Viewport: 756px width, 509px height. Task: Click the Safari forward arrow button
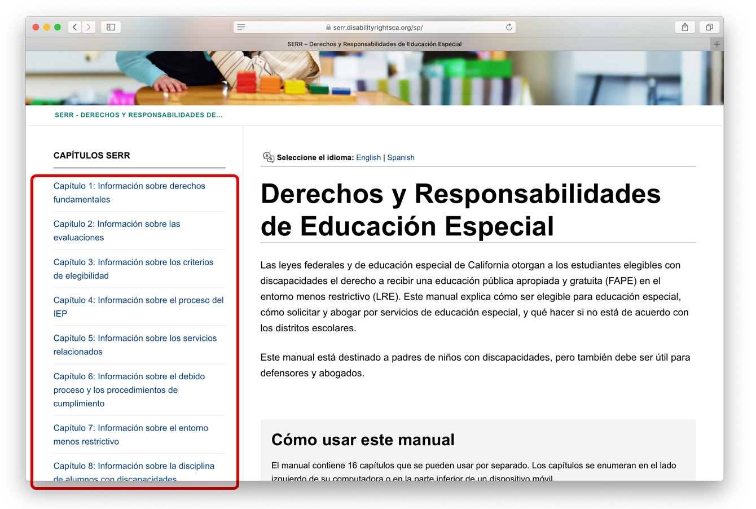tap(89, 27)
